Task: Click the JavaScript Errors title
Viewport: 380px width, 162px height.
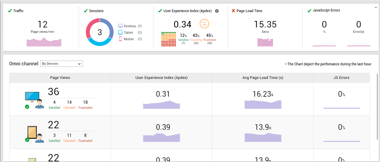Action: pyautogui.click(x=326, y=10)
